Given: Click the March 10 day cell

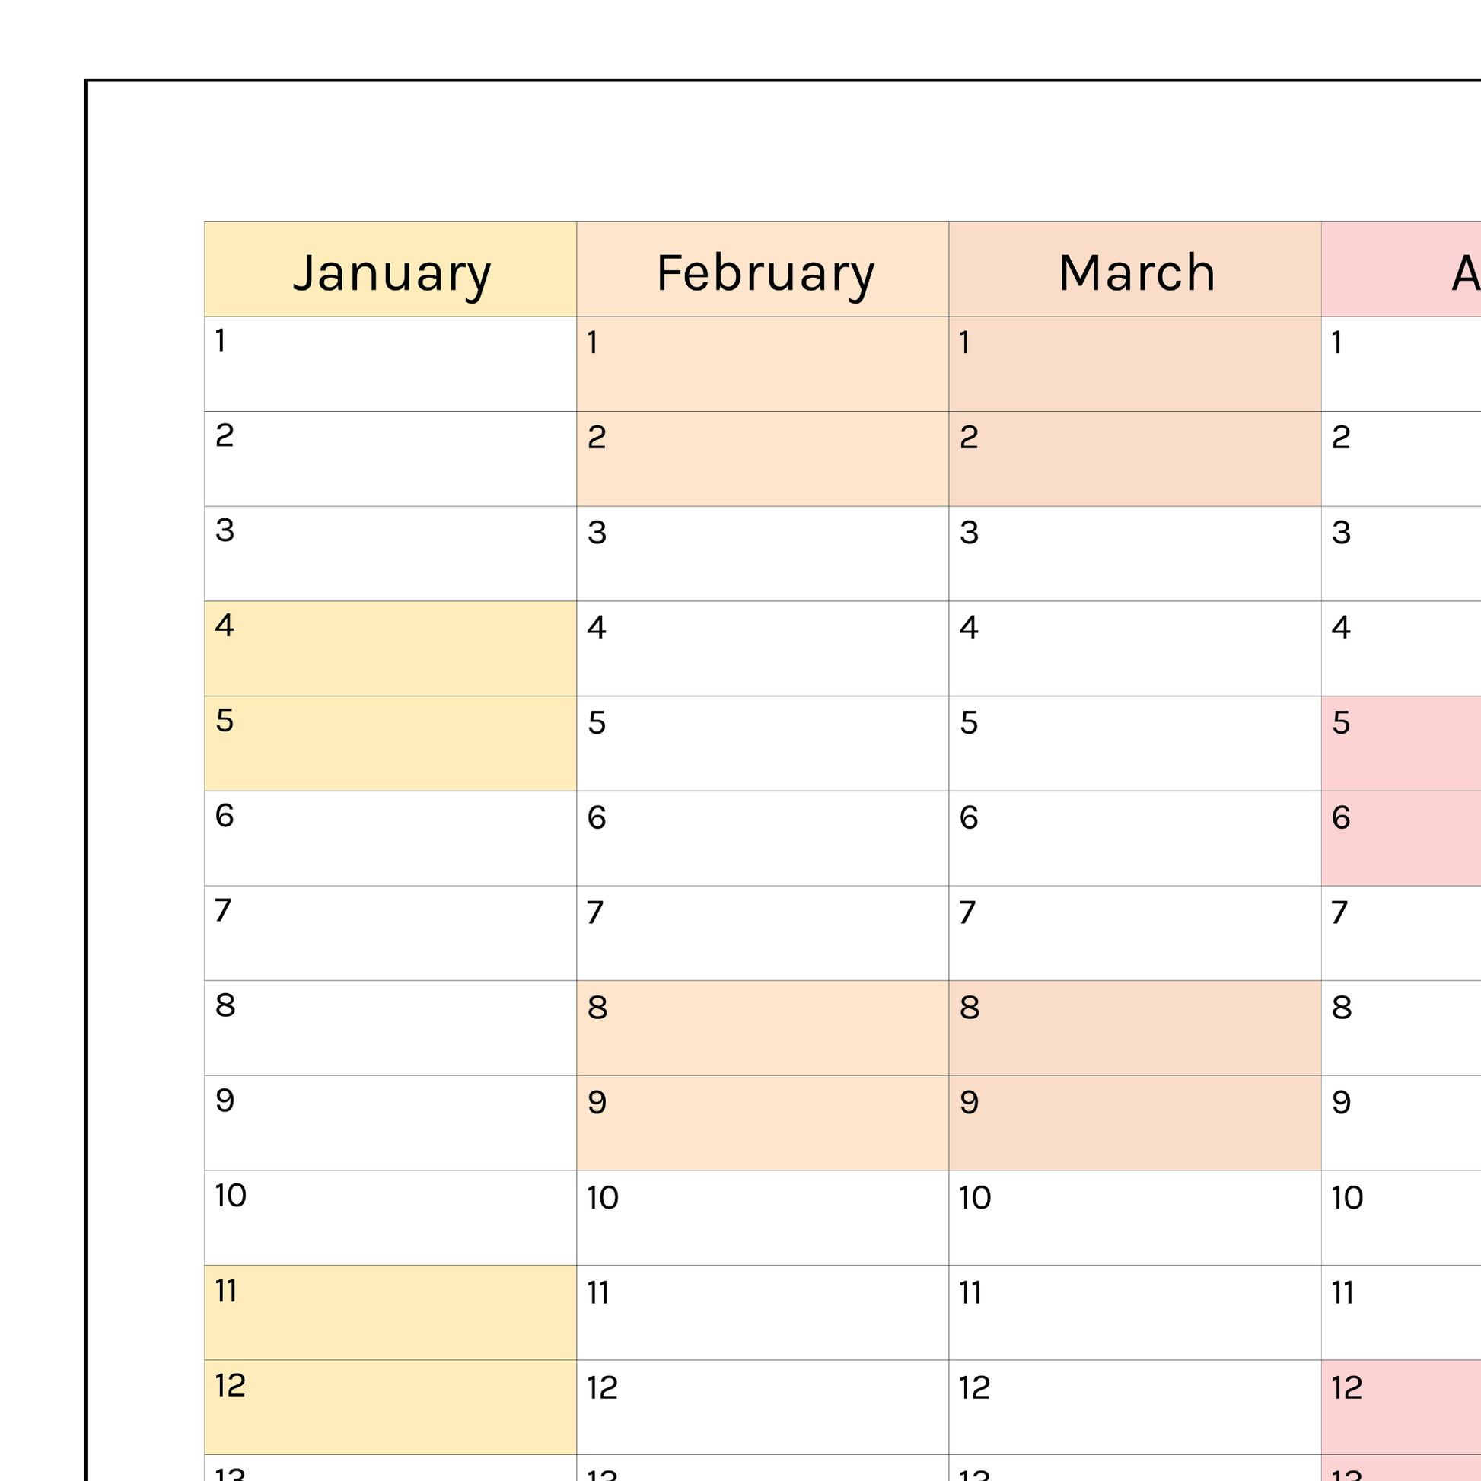Looking at the screenshot, I should 1135,1218.
